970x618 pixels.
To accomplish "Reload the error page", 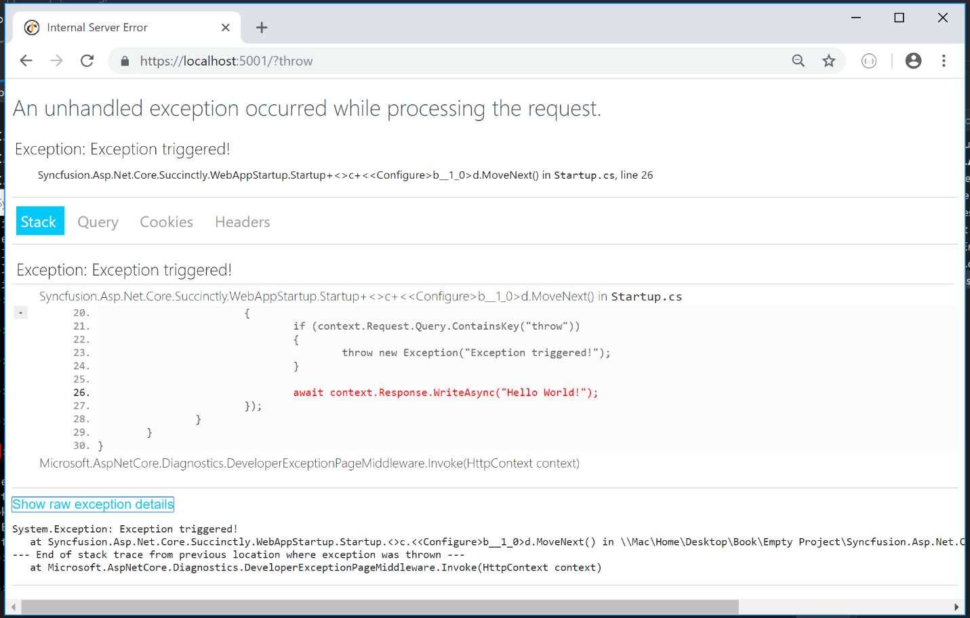I will click(87, 60).
